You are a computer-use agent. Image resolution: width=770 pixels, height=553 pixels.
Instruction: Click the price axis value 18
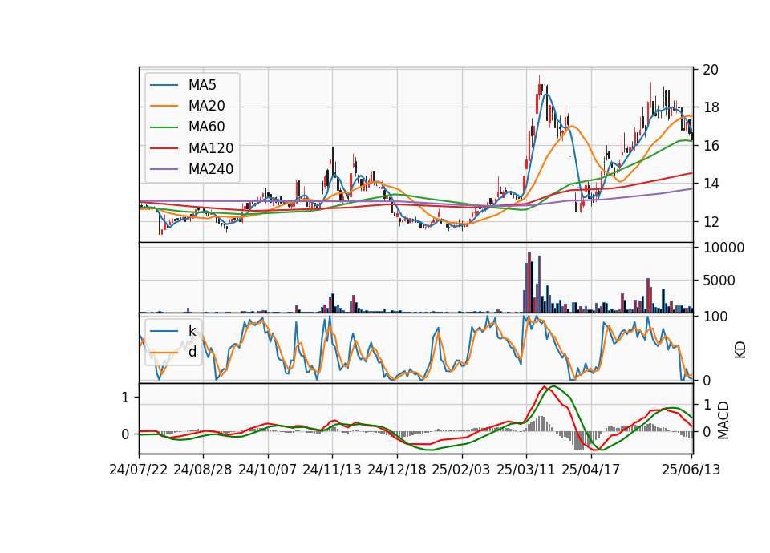tap(711, 107)
